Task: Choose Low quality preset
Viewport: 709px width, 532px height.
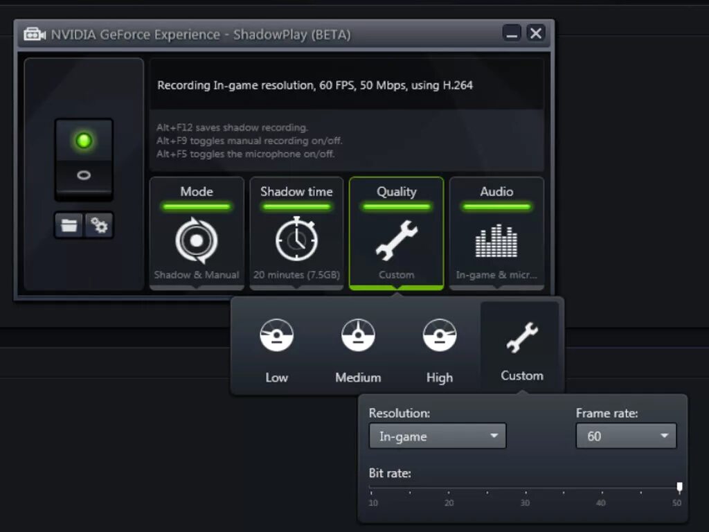Action: pos(276,349)
